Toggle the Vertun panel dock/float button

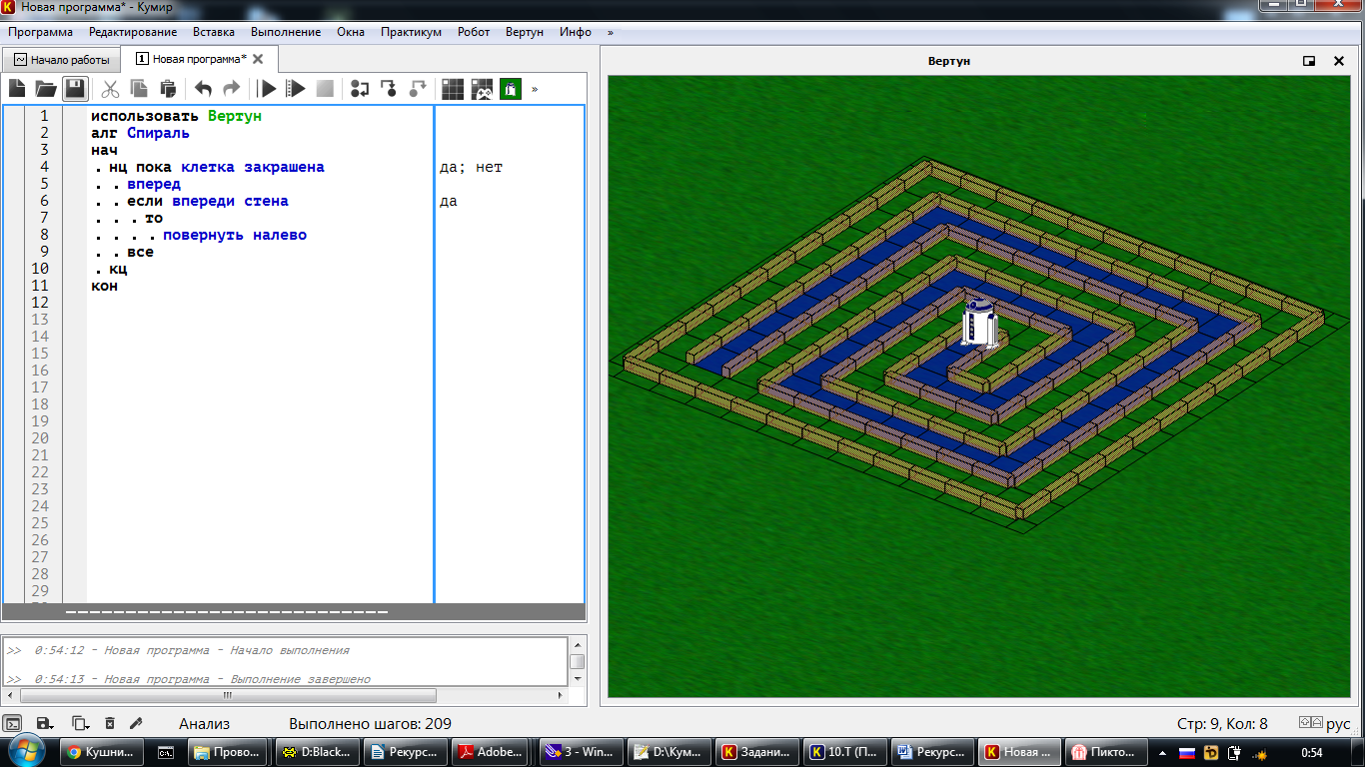click(x=1309, y=61)
